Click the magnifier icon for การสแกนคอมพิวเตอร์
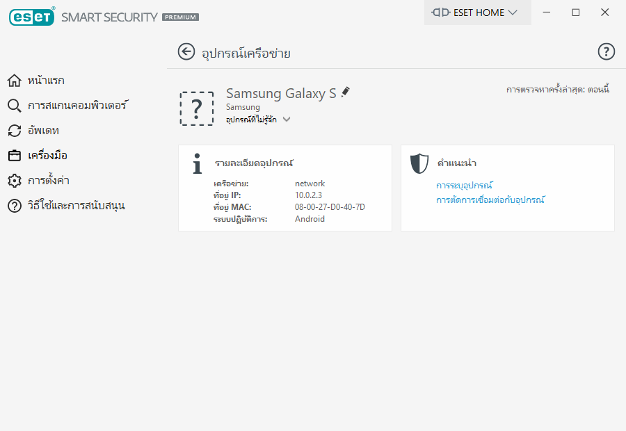626x431 pixels. pyautogui.click(x=15, y=106)
